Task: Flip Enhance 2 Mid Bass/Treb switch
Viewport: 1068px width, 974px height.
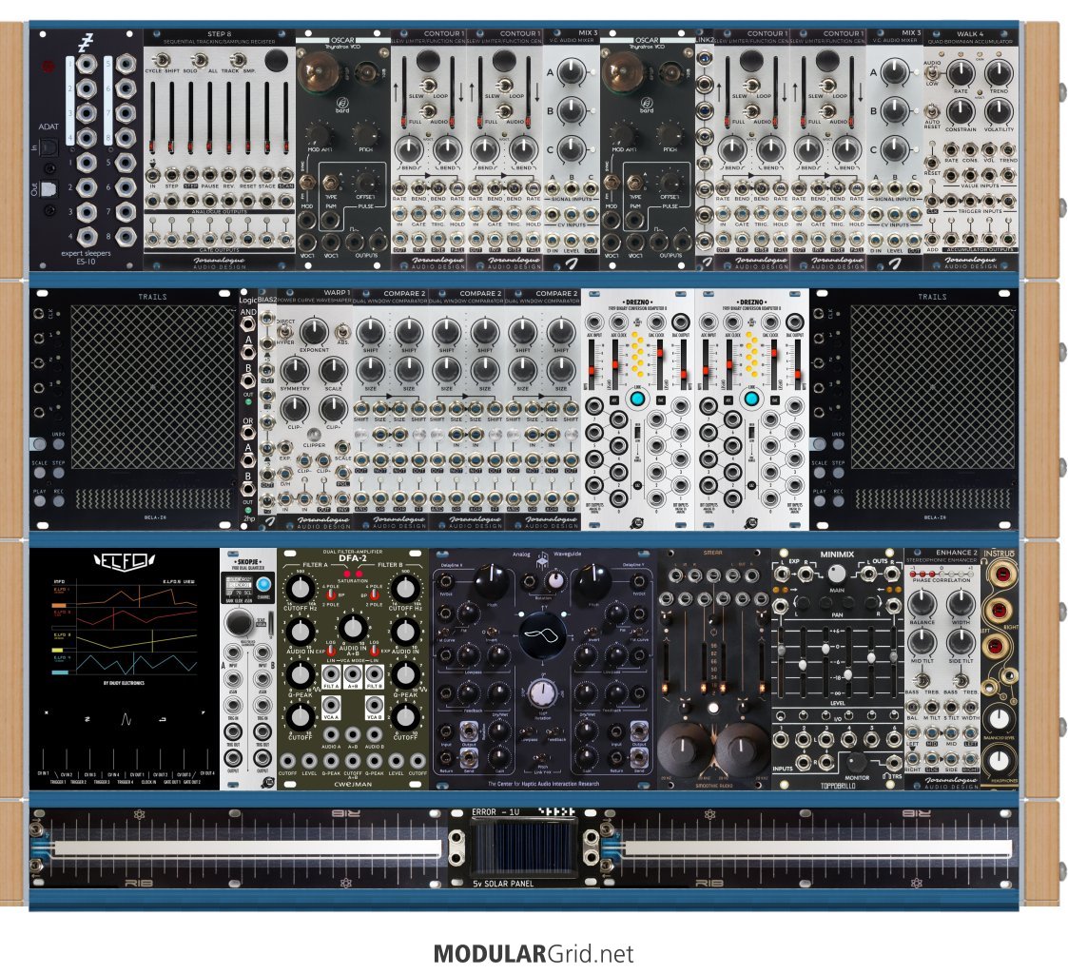Action: (922, 680)
